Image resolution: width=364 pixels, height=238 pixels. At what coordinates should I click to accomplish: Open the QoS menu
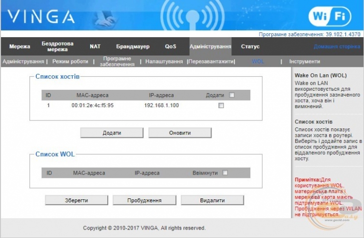[x=170, y=47]
